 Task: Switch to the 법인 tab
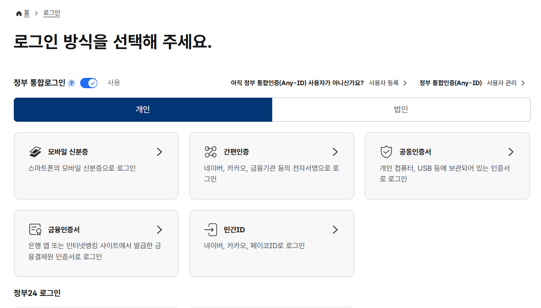click(401, 110)
